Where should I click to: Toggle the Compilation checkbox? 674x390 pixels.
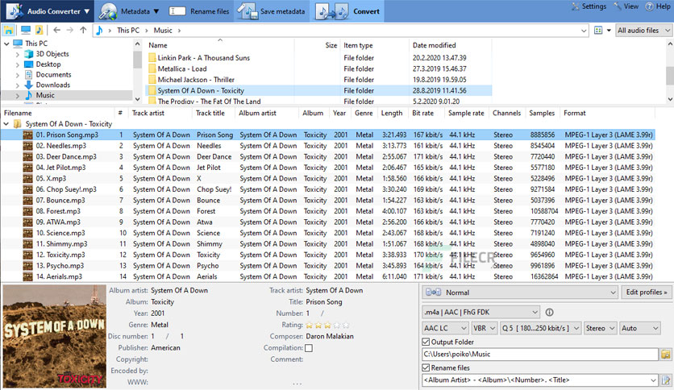click(309, 348)
